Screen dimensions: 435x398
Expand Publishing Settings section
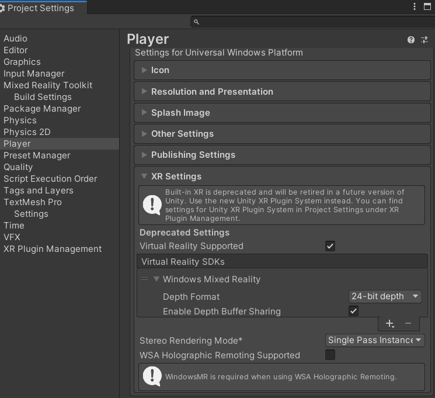point(282,155)
